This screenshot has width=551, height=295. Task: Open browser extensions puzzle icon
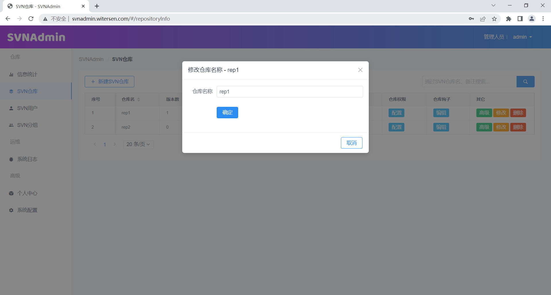point(509,19)
